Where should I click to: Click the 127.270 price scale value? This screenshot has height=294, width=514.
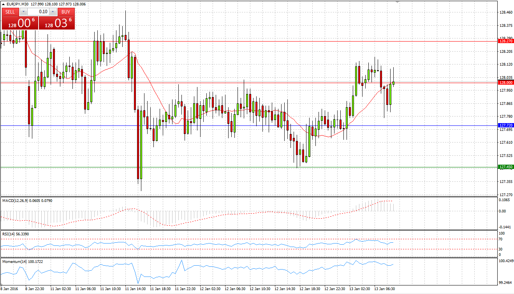506,195
